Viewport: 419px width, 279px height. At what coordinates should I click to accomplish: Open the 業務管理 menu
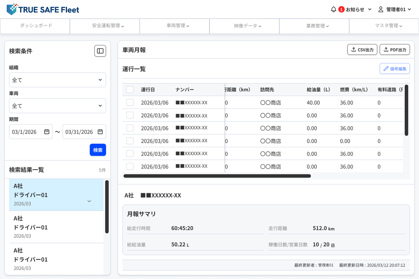[314, 26]
